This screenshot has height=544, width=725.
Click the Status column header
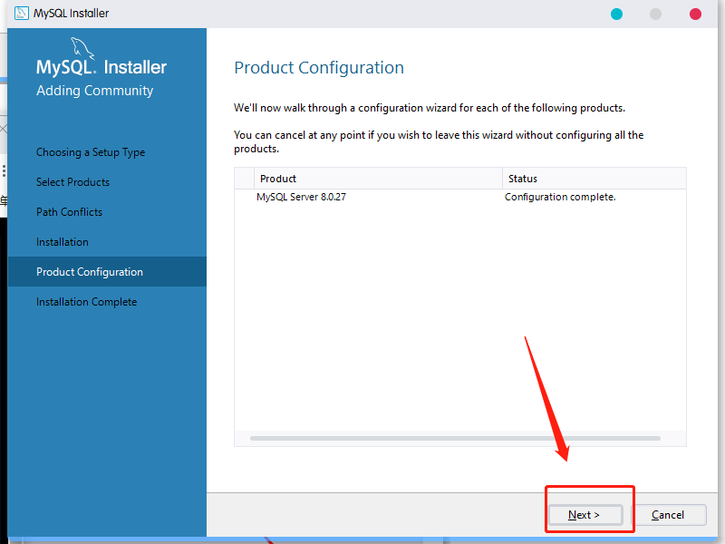click(x=594, y=179)
